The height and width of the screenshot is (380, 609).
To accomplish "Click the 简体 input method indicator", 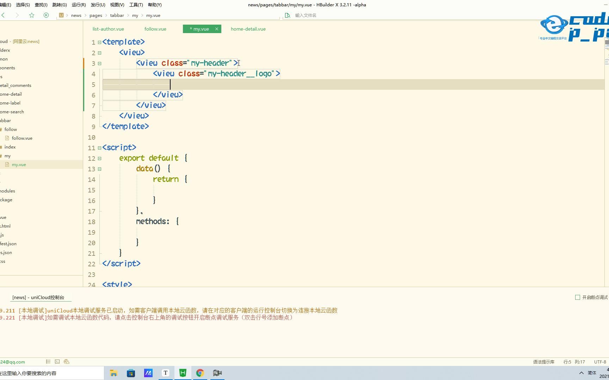I will click(x=592, y=373).
